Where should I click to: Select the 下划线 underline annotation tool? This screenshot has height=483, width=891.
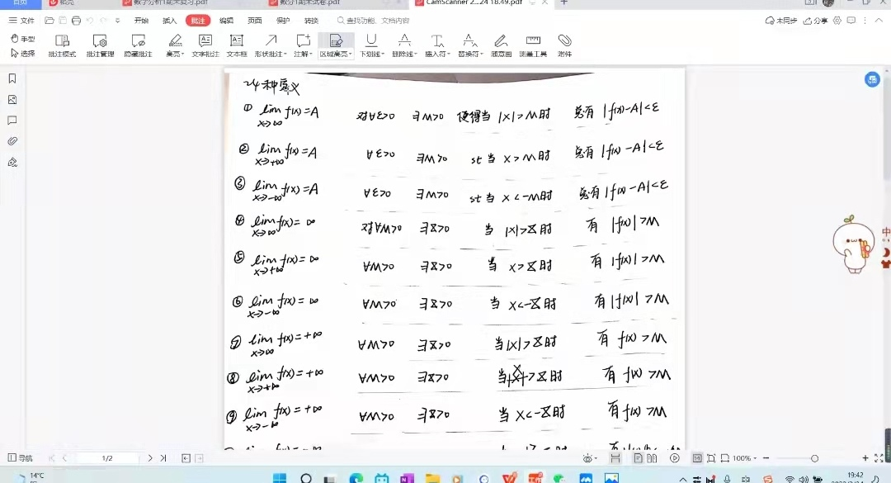tap(370, 45)
